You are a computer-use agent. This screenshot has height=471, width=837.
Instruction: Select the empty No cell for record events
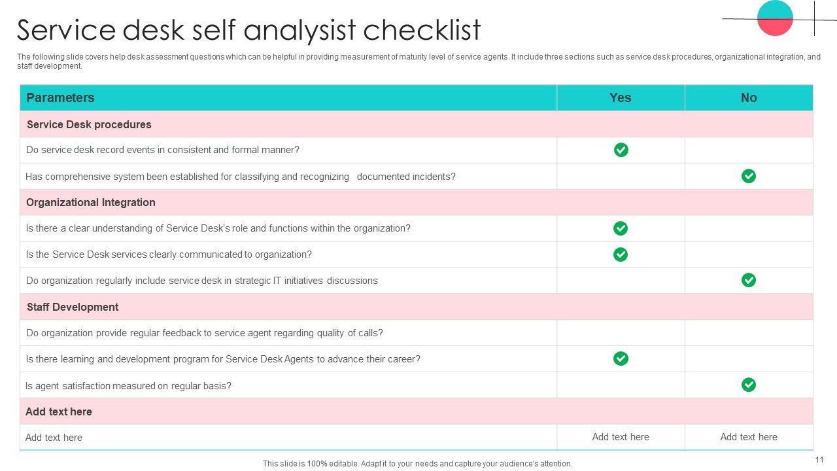pyautogui.click(x=749, y=150)
